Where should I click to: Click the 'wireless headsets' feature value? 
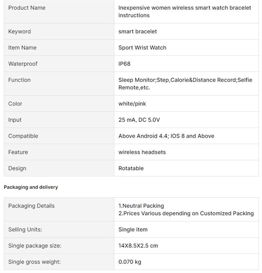[142, 152]
